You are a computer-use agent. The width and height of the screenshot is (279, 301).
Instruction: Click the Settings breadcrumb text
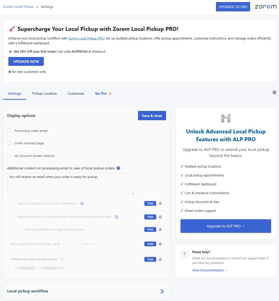coord(47,7)
